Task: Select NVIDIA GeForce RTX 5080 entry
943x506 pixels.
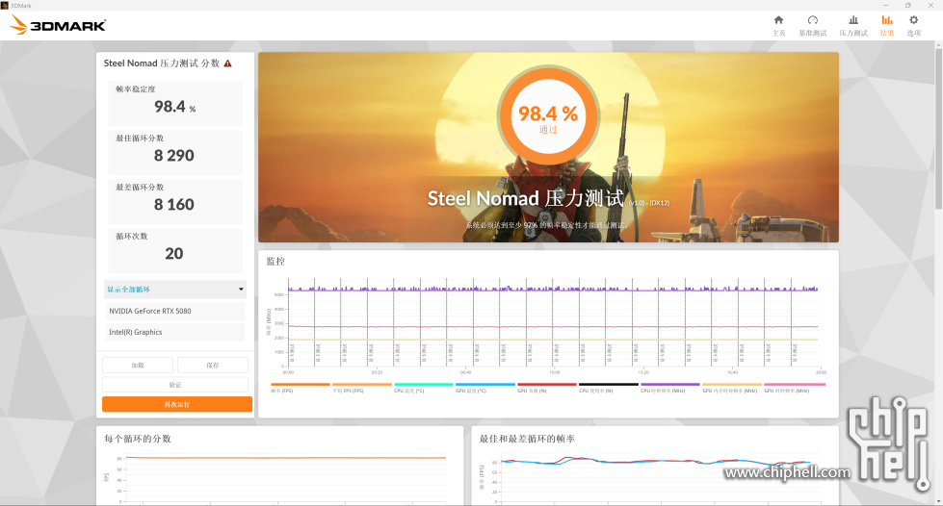Action: click(x=175, y=311)
